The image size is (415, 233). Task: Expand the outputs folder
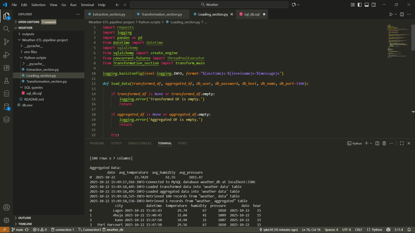point(48,34)
